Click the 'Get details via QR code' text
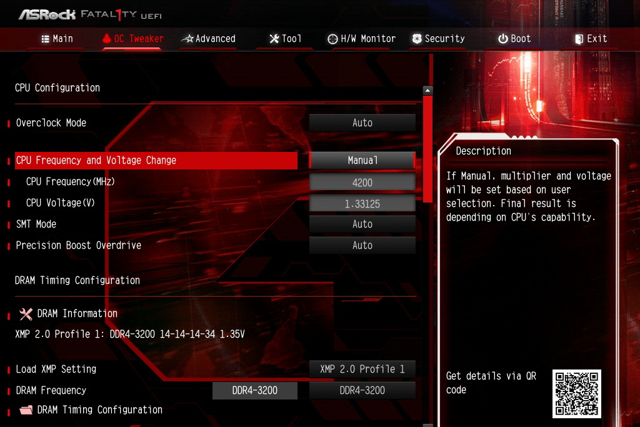Image resolution: width=640 pixels, height=427 pixels. [491, 383]
